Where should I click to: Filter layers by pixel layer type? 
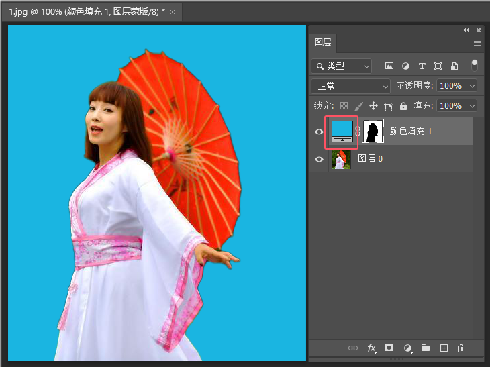click(389, 66)
